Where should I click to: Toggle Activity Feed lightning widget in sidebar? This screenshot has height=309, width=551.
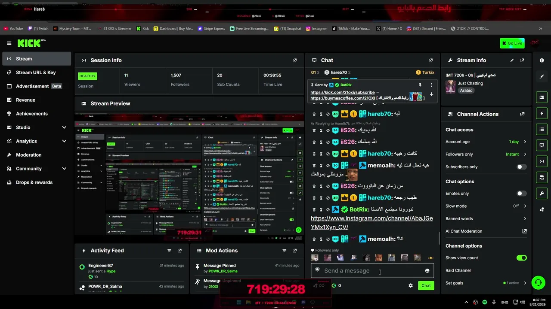point(542,113)
